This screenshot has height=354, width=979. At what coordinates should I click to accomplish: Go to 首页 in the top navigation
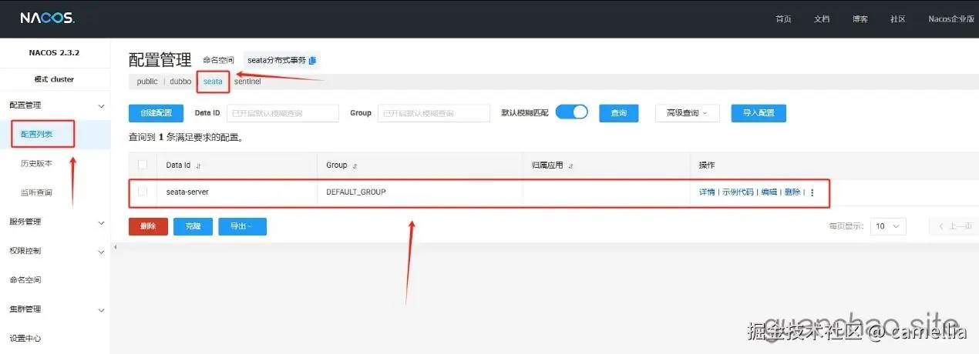click(784, 19)
